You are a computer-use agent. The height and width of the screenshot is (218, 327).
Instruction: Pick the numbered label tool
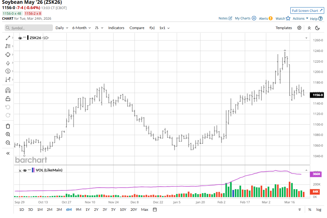click(x=8, y=71)
